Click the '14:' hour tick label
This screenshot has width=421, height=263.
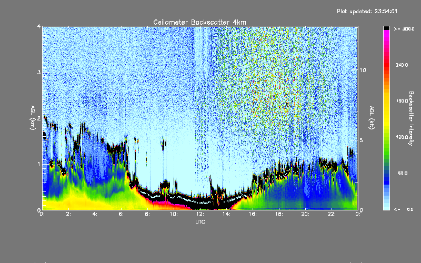click(226, 214)
